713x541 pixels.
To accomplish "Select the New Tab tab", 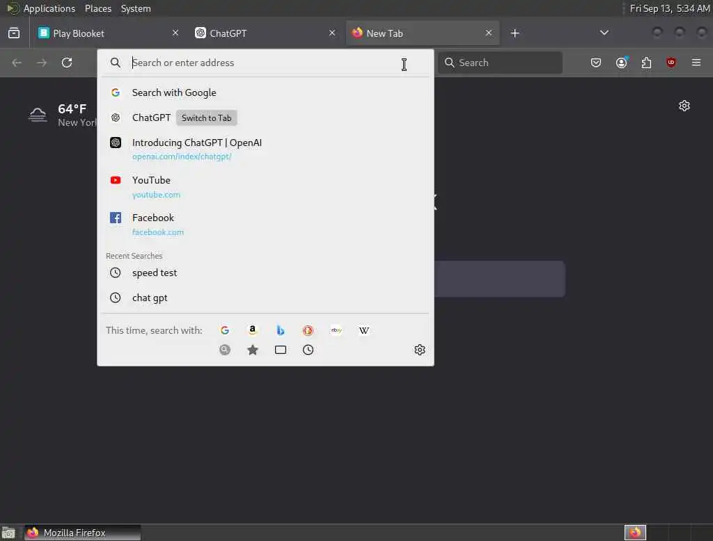I will click(423, 33).
